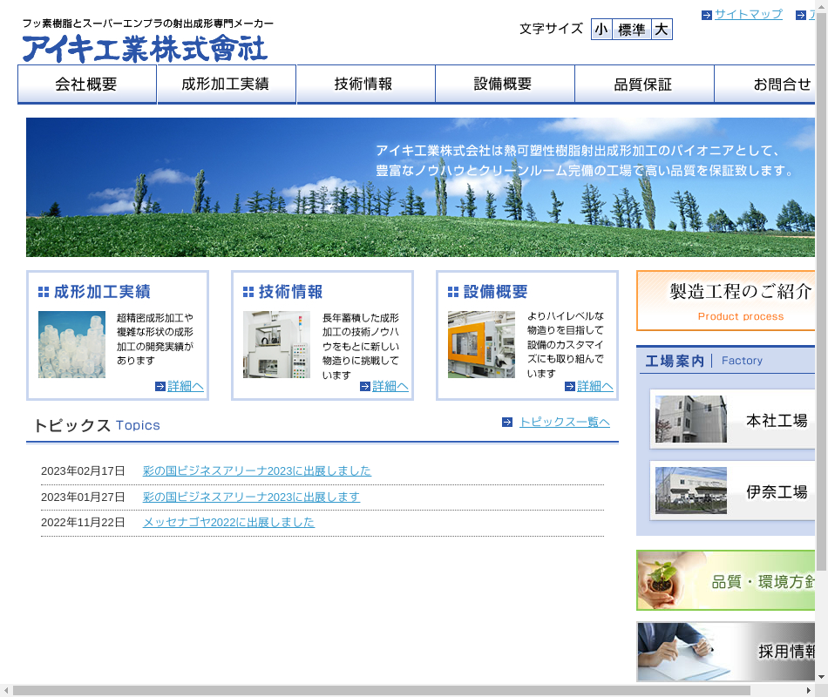Screen dimensions: 828x697
Task: Click the サイトマップ link
Action: [x=748, y=15]
